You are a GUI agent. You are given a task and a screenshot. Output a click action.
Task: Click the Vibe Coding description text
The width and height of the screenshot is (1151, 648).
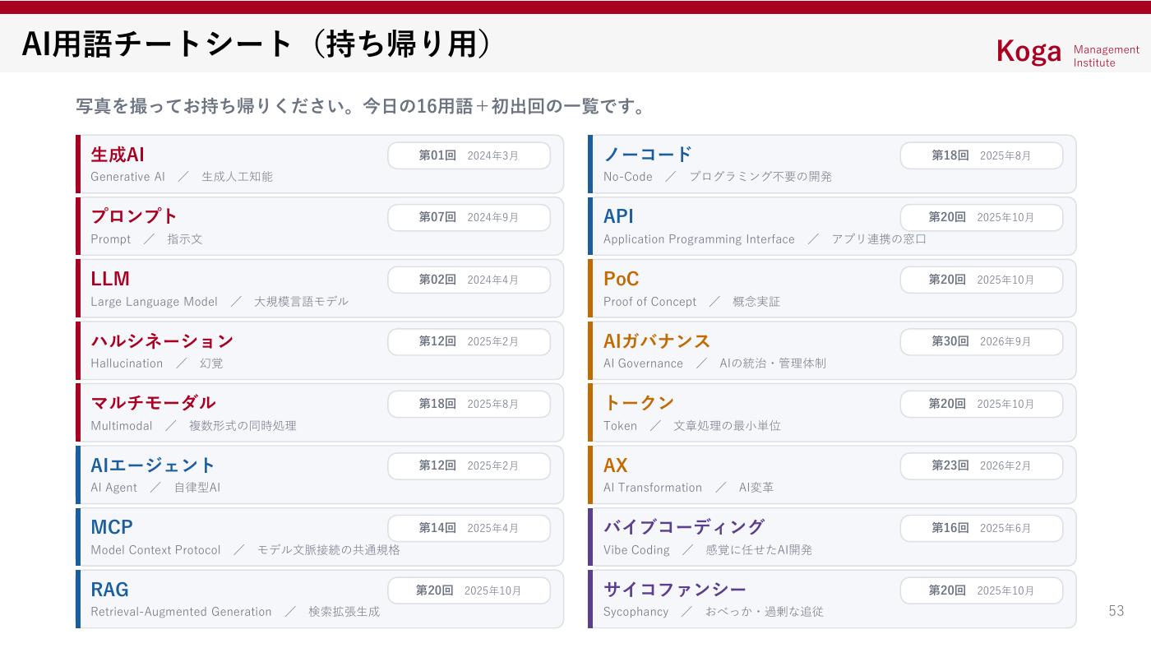(707, 550)
